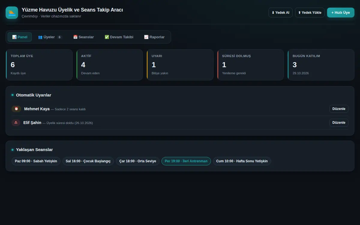Click the app title Yüzme Havuzu Üyelik
Viewport: 360px width, 225px height.
pyautogui.click(x=72, y=10)
